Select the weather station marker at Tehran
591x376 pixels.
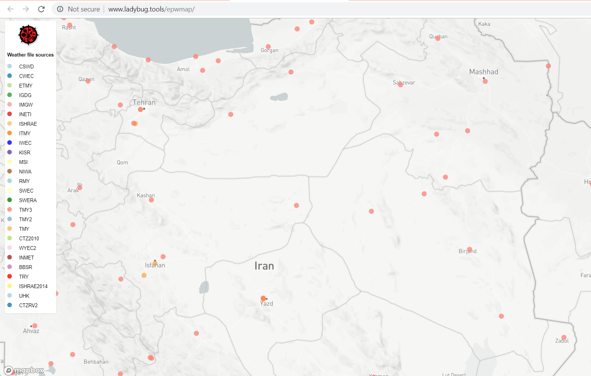(140, 110)
